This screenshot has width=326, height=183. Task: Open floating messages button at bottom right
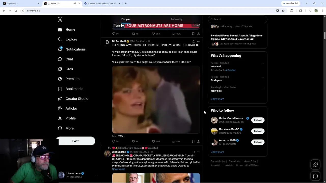pos(315,176)
